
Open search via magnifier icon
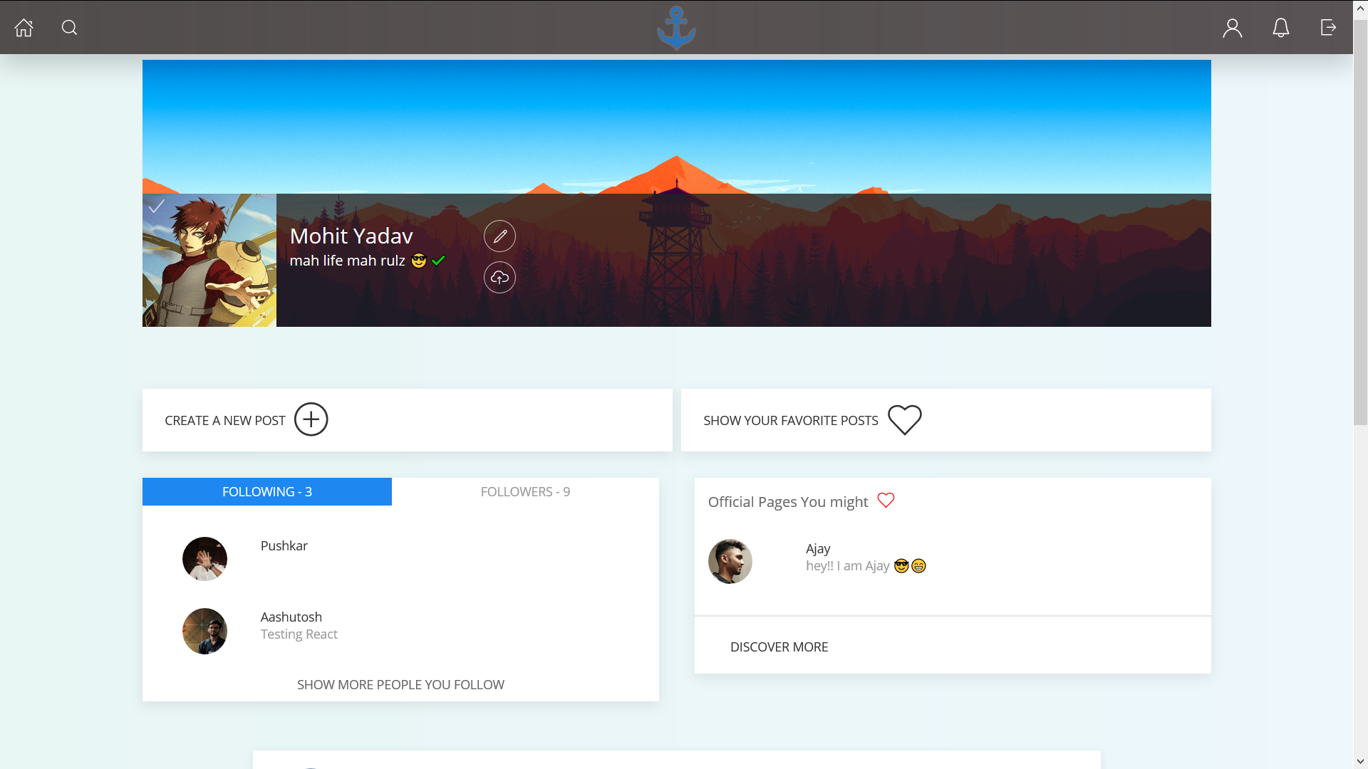point(69,28)
